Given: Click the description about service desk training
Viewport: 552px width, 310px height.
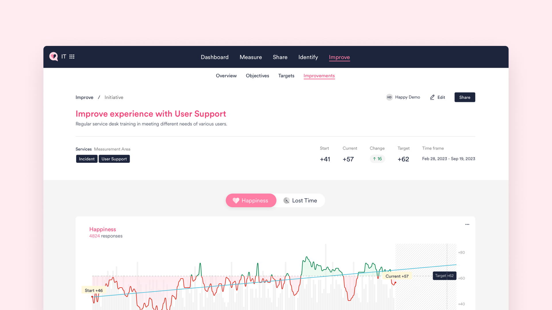Looking at the screenshot, I should (151, 124).
